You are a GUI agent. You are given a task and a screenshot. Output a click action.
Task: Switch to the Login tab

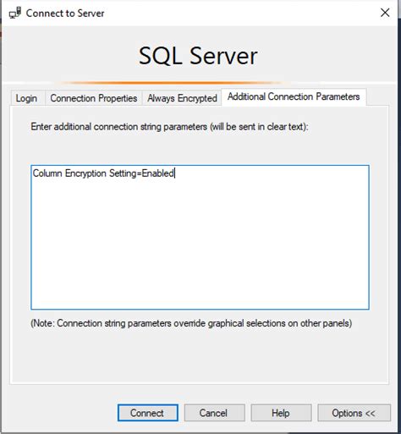27,98
